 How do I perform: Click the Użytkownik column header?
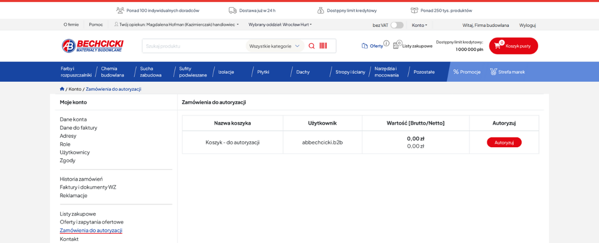tap(322, 123)
